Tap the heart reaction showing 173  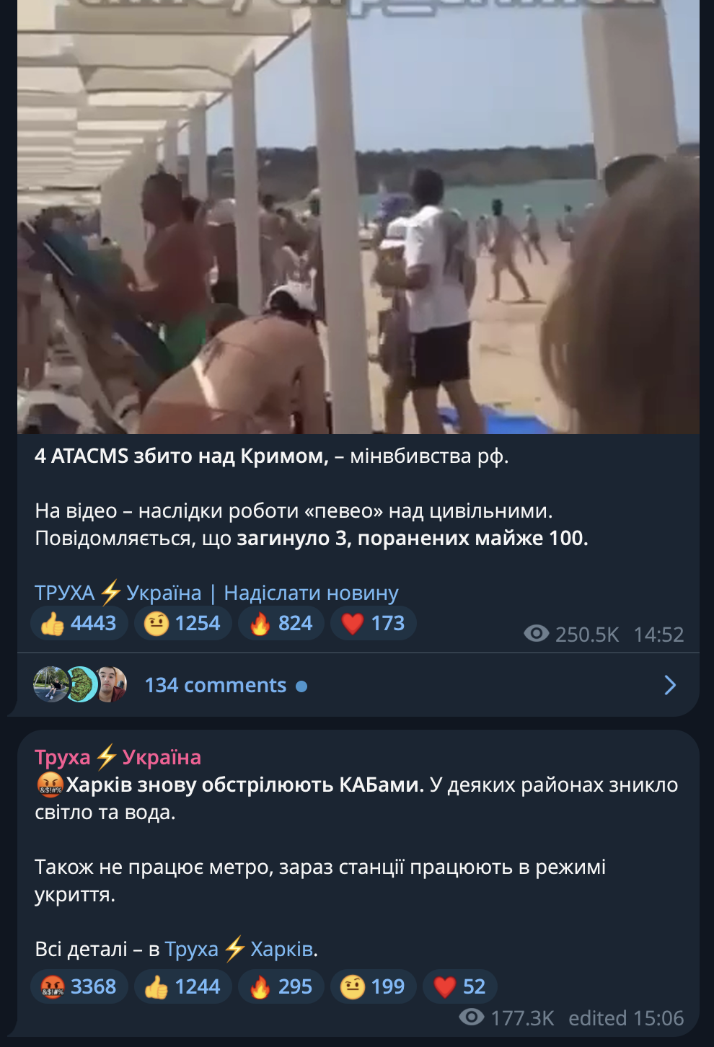[374, 624]
